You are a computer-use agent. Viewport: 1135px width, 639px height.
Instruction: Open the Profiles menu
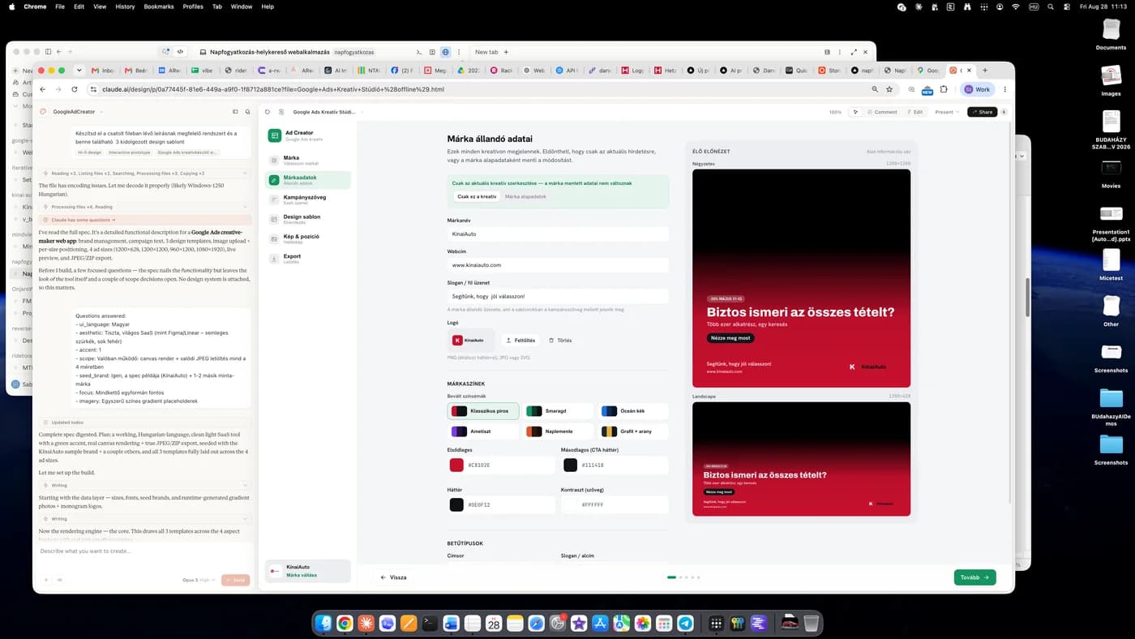(193, 6)
